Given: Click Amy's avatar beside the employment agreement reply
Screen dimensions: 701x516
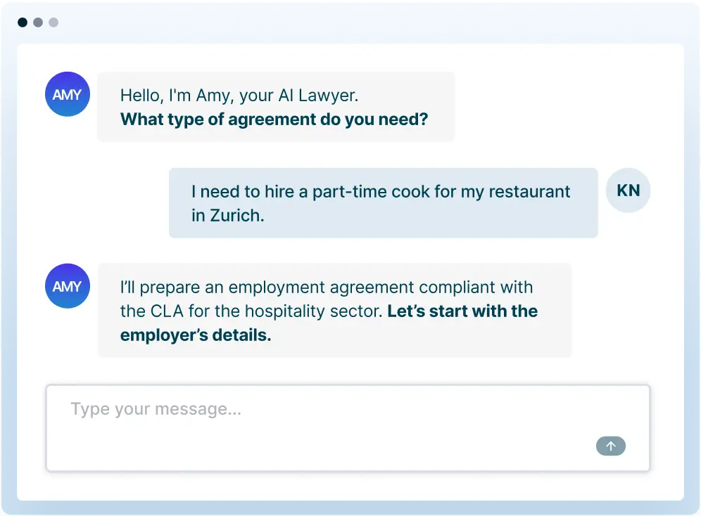Looking at the screenshot, I should (x=67, y=286).
